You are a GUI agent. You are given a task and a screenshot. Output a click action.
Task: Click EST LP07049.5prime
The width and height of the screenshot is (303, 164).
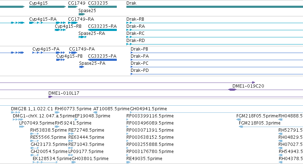37,123
